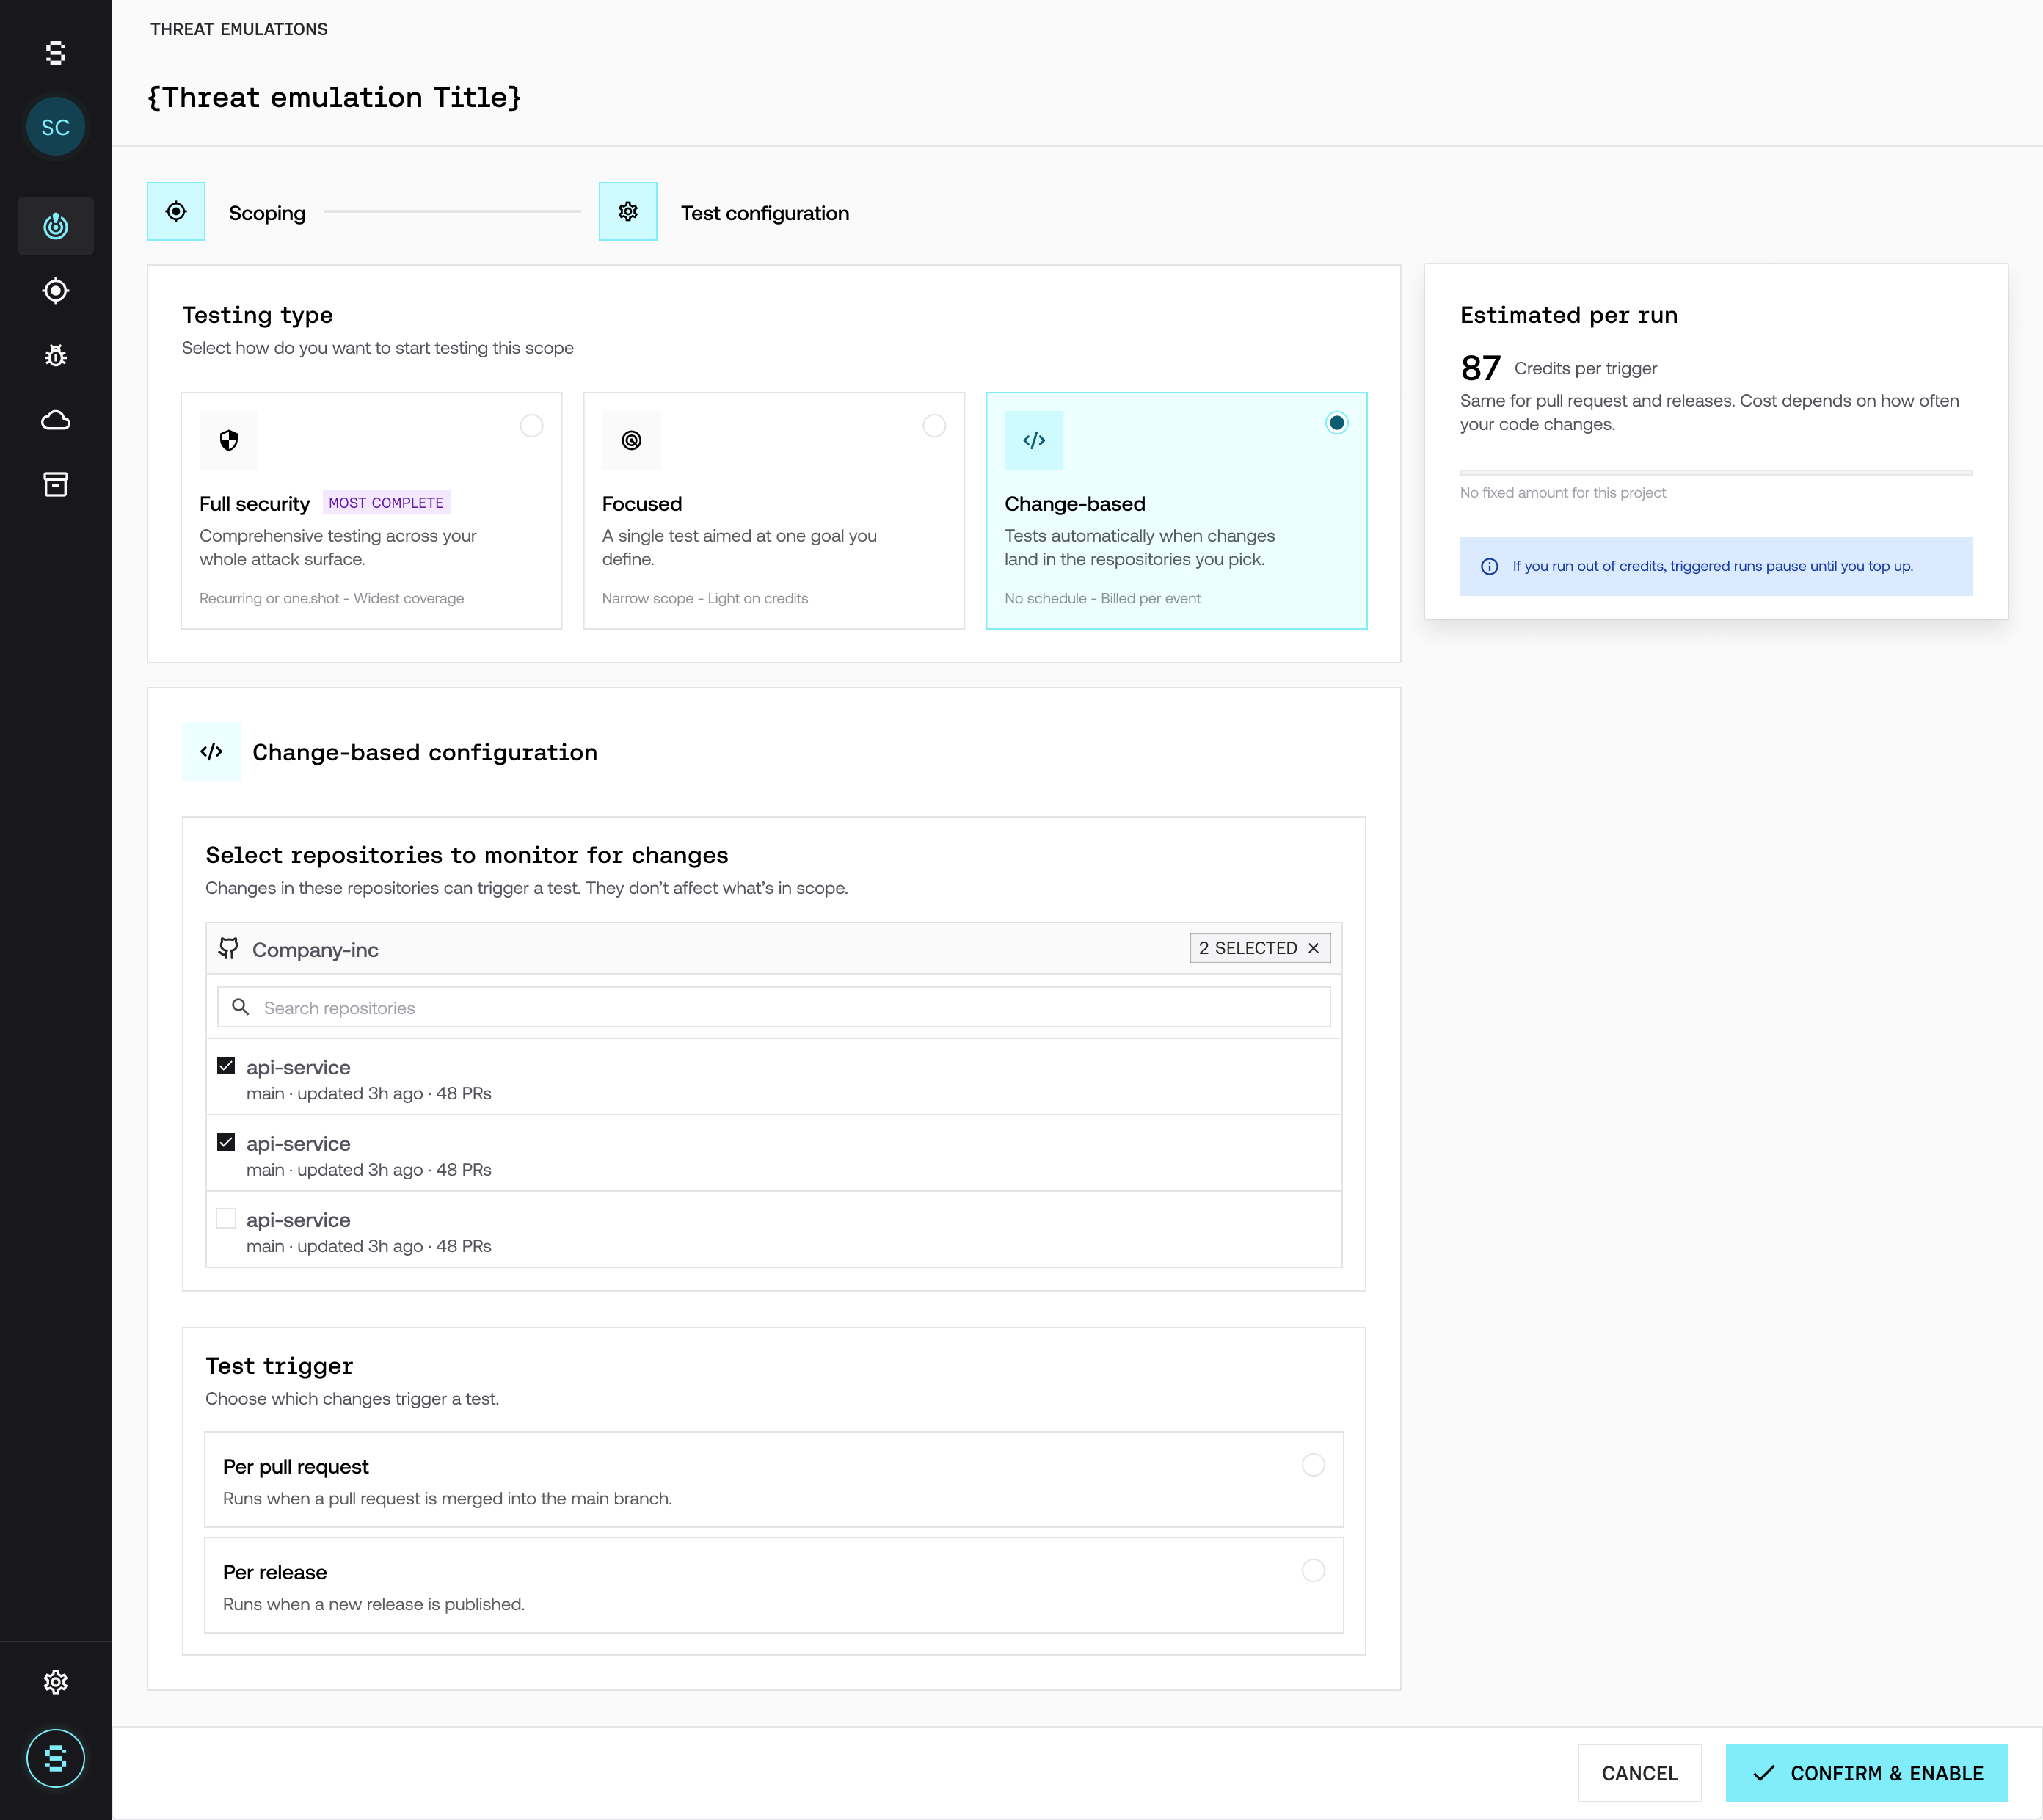Click the target icon on Focused card

(x=631, y=440)
